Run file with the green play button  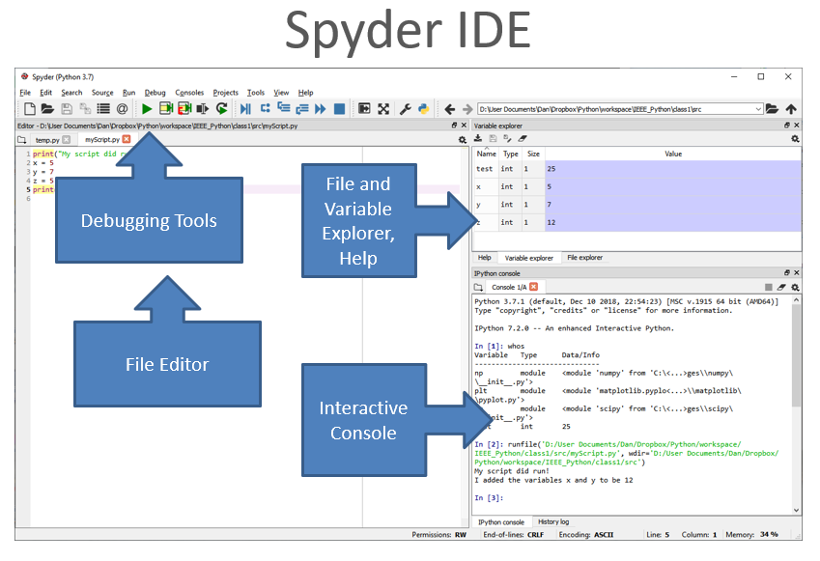coord(147,109)
